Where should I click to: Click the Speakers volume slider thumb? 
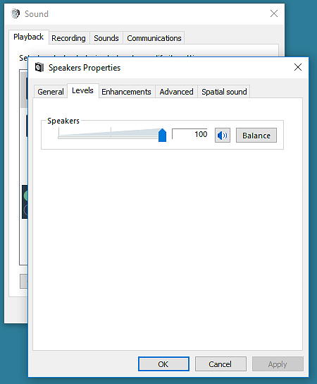point(162,135)
